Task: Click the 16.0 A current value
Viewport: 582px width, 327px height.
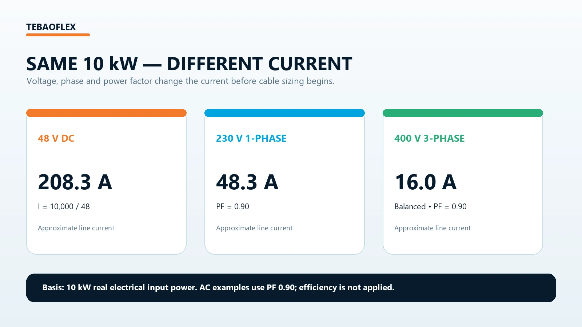Action: pyautogui.click(x=426, y=182)
